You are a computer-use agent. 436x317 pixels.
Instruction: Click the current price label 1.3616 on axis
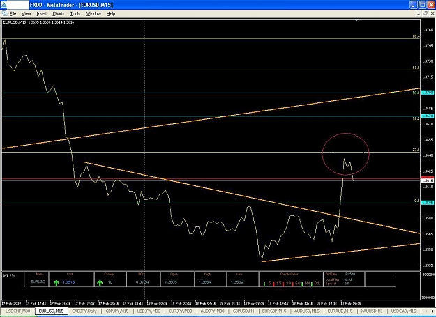[x=428, y=180]
